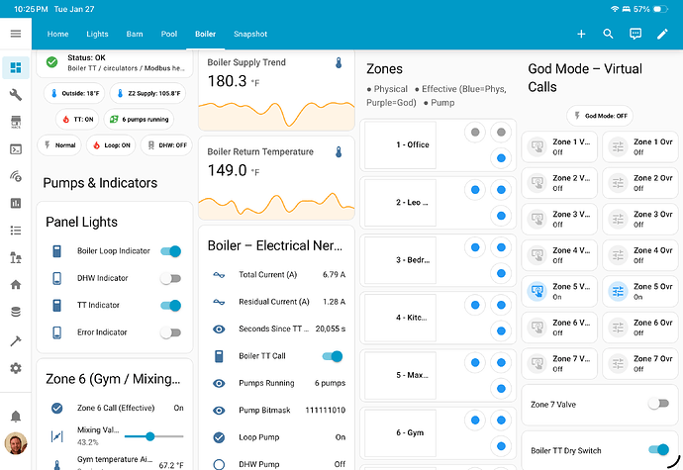Open the user profile avatar

(16, 443)
